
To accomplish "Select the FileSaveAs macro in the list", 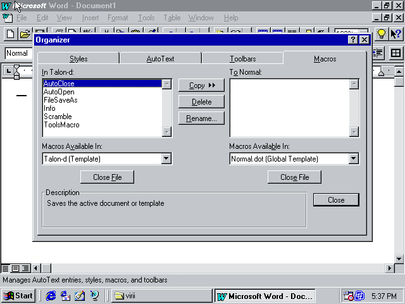I will pyautogui.click(x=103, y=100).
